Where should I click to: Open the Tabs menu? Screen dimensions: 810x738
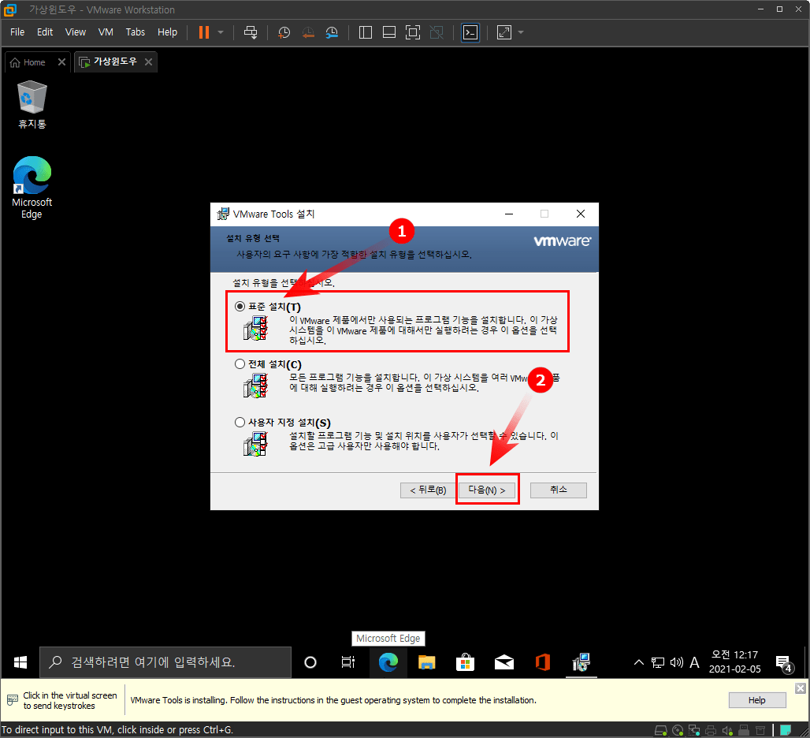click(136, 32)
